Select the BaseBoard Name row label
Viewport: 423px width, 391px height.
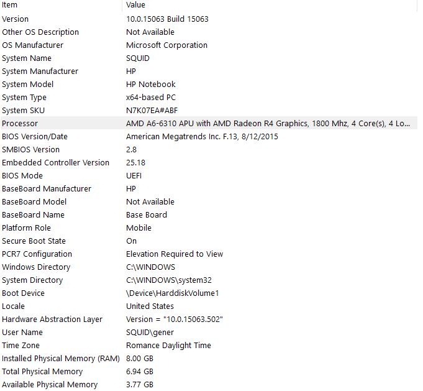(33, 215)
